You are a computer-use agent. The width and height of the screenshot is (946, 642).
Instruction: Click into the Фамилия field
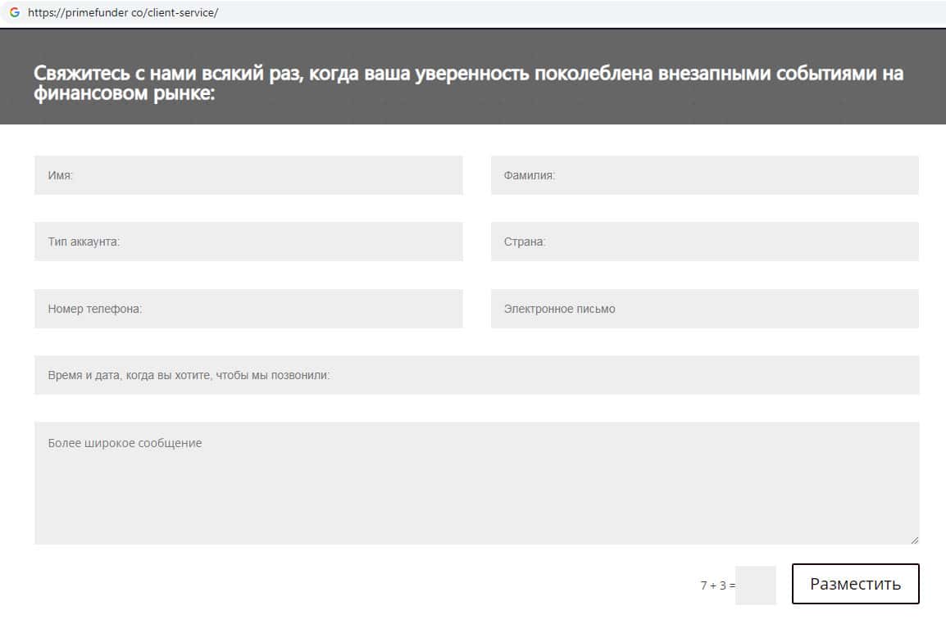coord(704,175)
